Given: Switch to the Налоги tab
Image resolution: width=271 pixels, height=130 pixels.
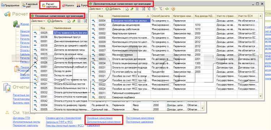Looking at the screenshot, I should tap(68, 5).
